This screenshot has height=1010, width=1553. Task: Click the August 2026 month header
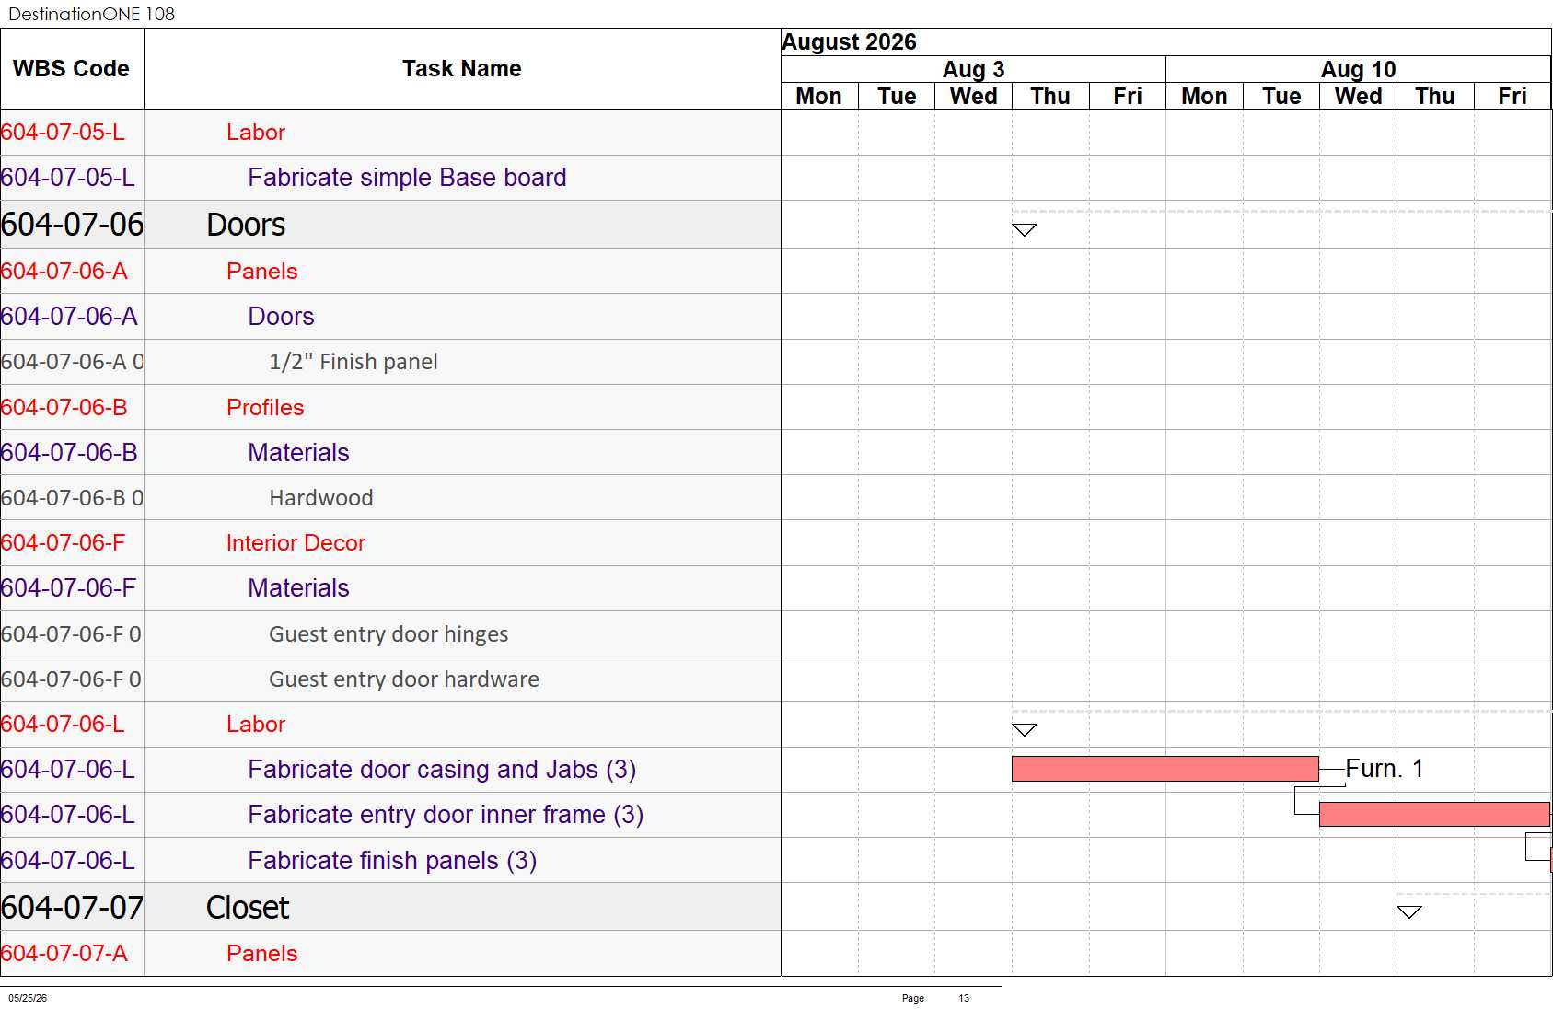point(849,42)
